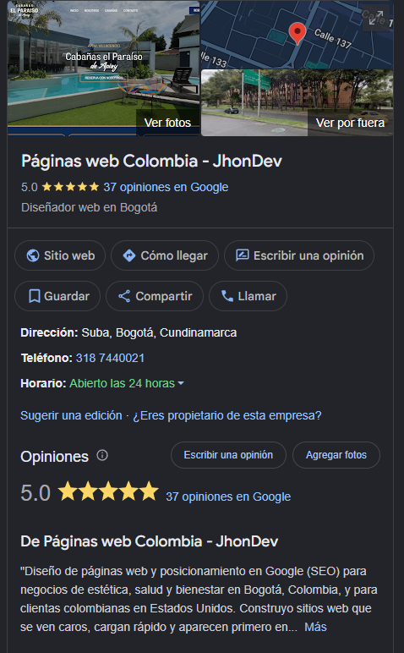Click the expand map icon
The width and height of the screenshot is (404, 653).
pos(376,18)
